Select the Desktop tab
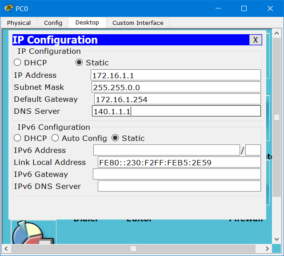The width and height of the screenshot is (284, 256). pyautogui.click(x=87, y=23)
